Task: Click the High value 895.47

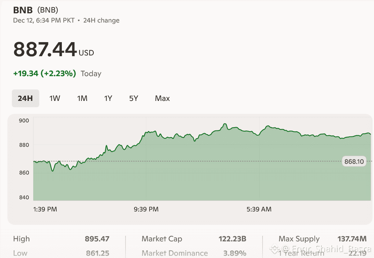Action: click(97, 239)
